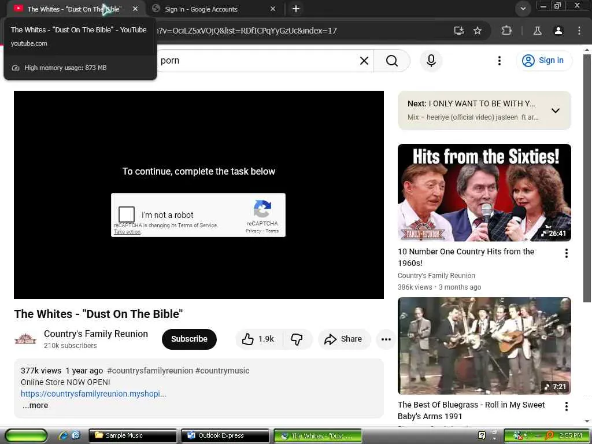Click the video title Dust On The Bible
Image resolution: width=592 pixels, height=444 pixels.
pyautogui.click(x=98, y=314)
